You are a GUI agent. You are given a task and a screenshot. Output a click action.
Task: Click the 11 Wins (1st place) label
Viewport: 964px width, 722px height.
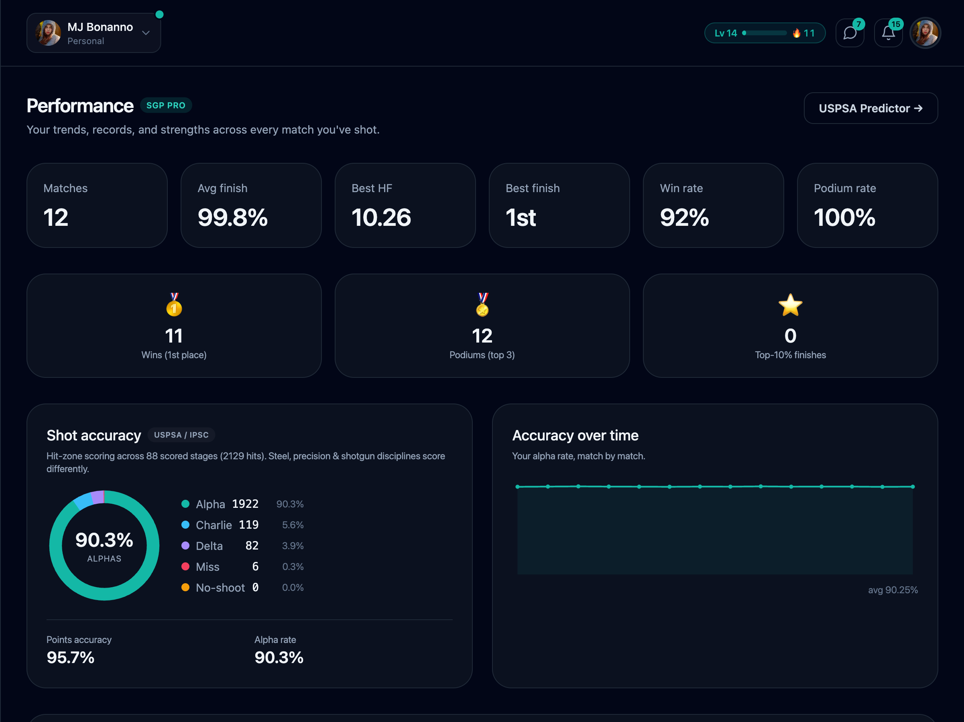174,355
